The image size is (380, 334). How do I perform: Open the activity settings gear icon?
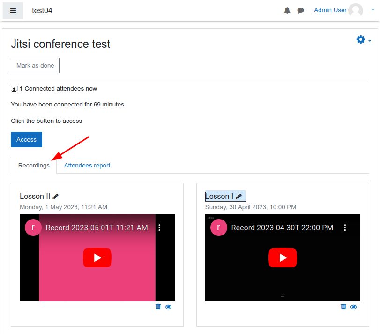point(360,40)
